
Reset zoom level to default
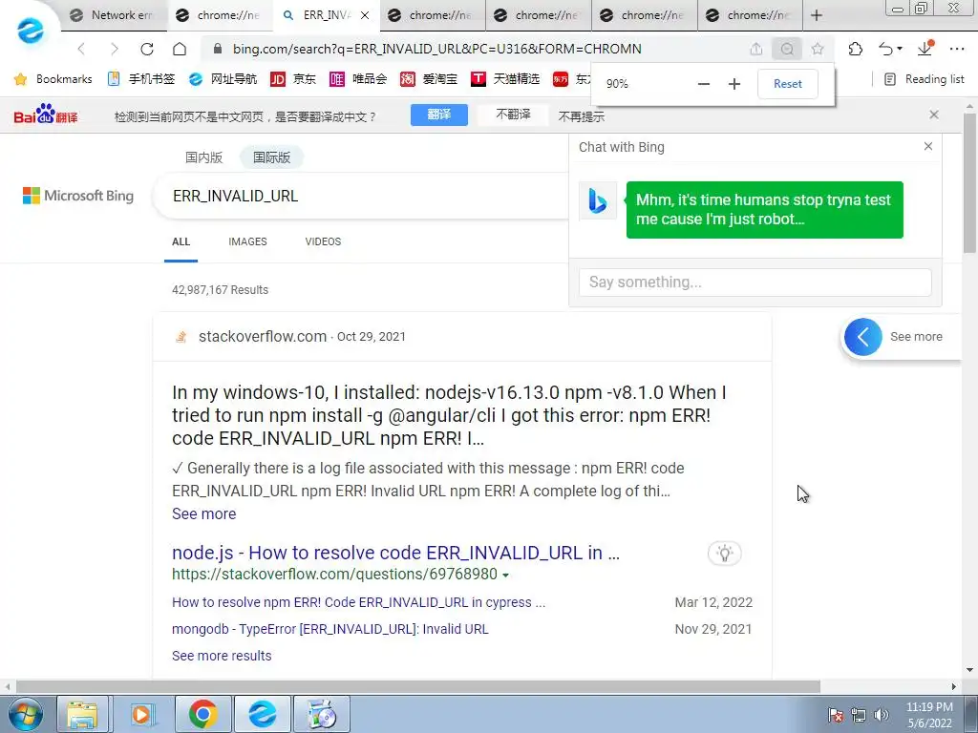788,84
